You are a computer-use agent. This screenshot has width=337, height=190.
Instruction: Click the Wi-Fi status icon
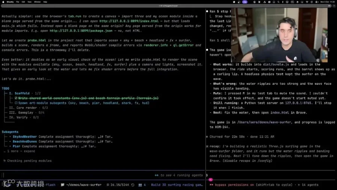coord(307,2)
